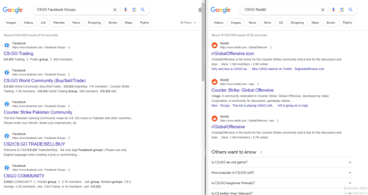Select the News filter in the left window
Image resolution: width=368 pixels, height=195 pixels.
point(76,23)
